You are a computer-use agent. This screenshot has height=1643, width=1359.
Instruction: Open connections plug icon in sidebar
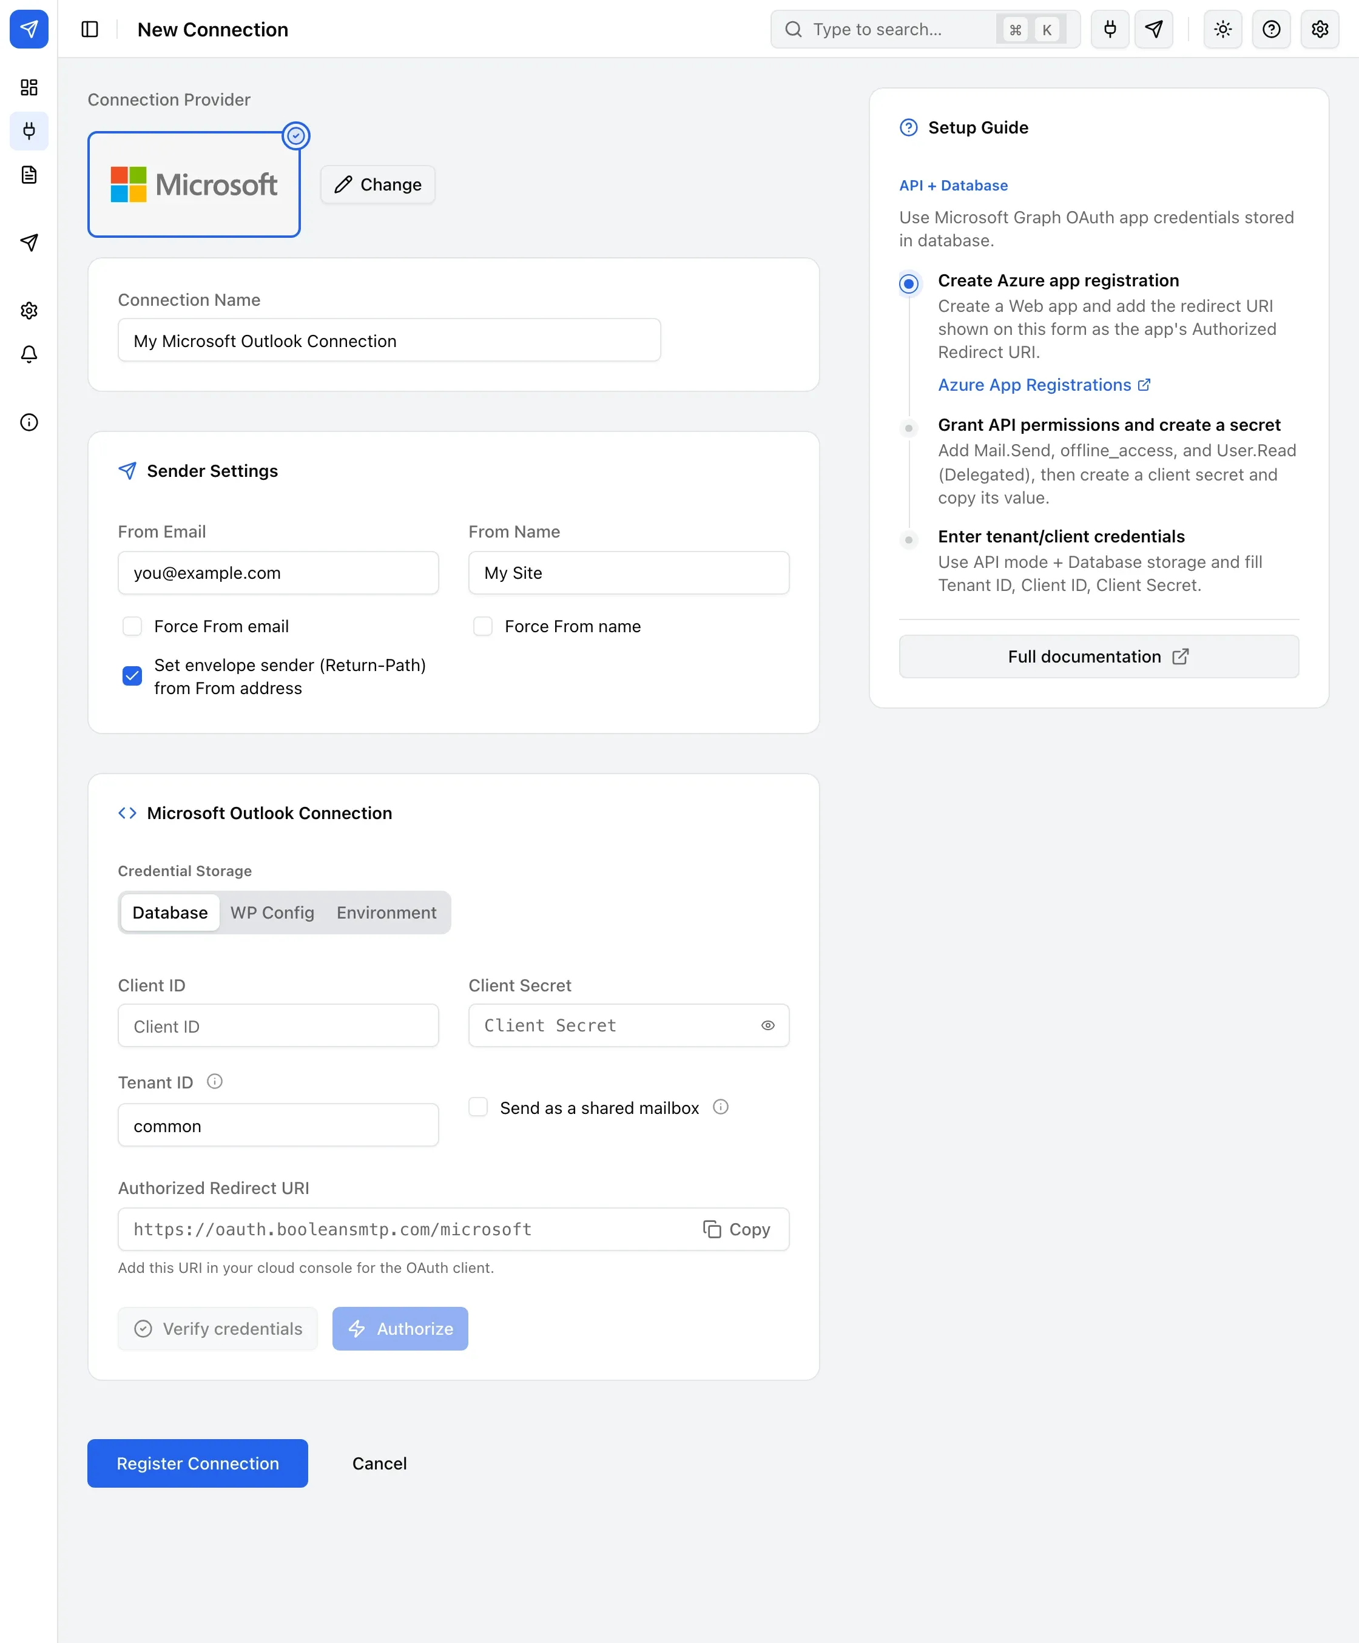(29, 130)
